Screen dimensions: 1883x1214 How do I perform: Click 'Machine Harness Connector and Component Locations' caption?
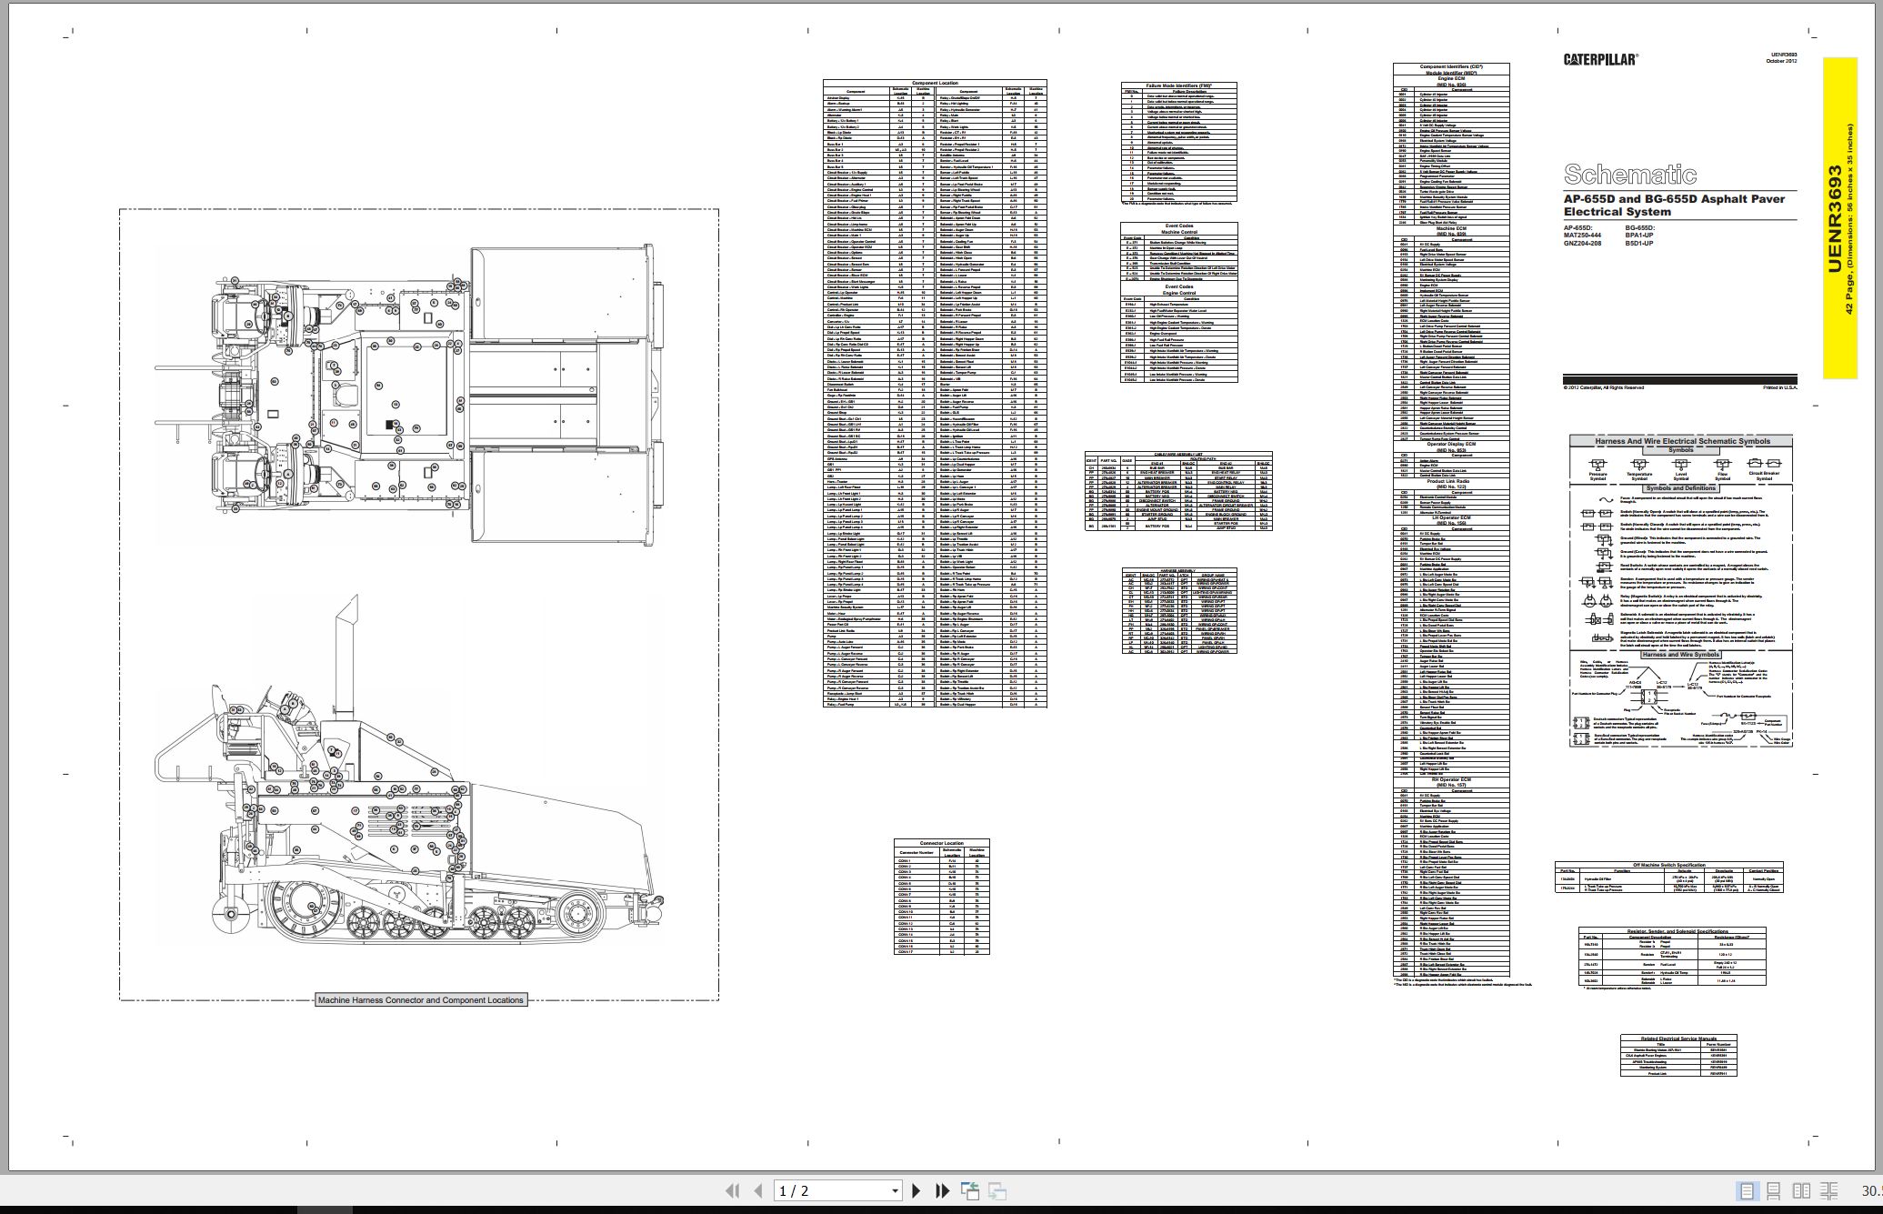point(420,999)
